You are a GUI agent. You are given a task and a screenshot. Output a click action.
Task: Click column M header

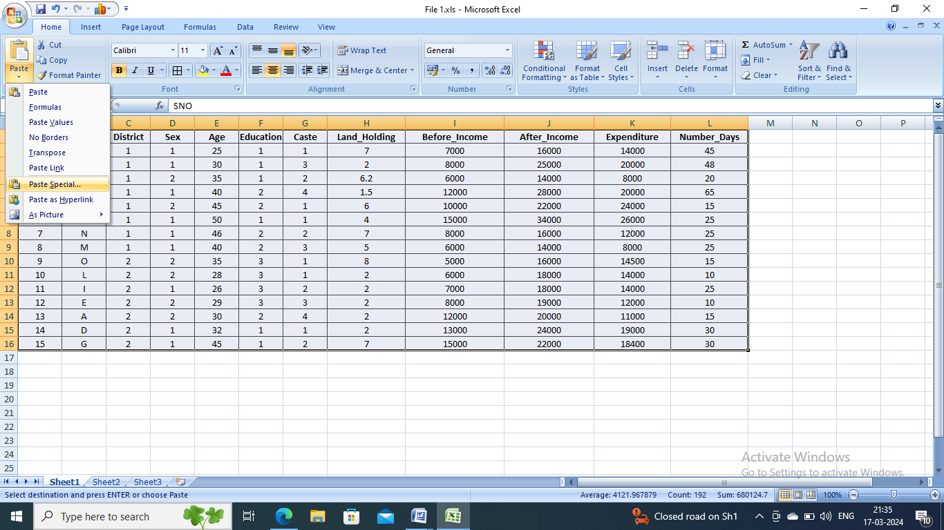(770, 123)
